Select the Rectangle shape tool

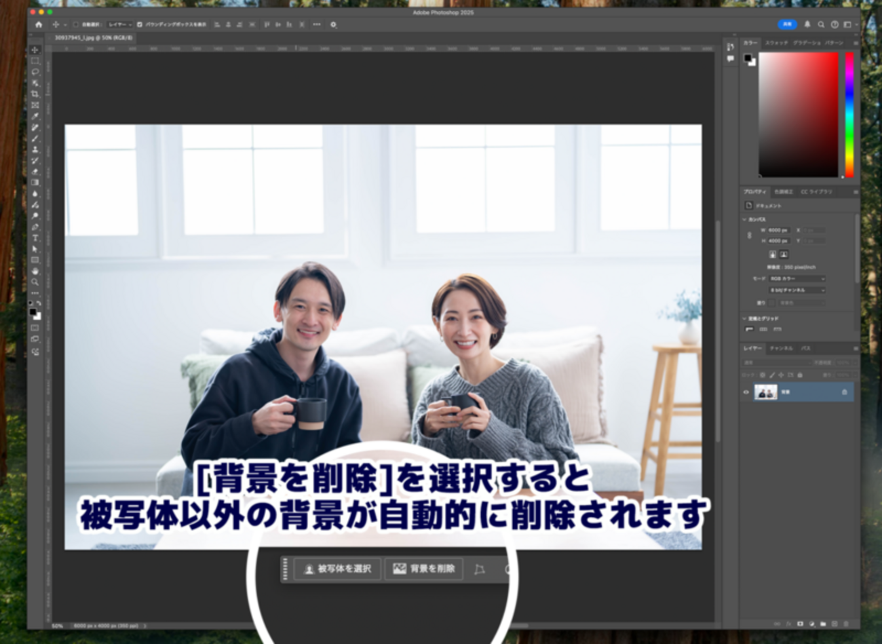[x=35, y=260]
